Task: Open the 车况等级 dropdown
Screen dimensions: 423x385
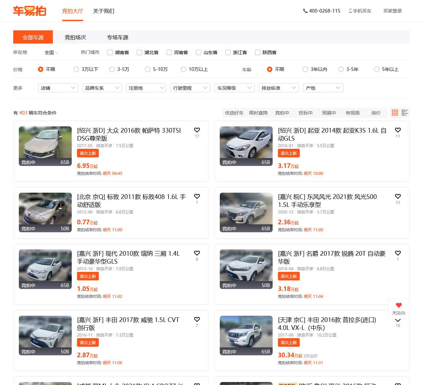Action: 235,88
